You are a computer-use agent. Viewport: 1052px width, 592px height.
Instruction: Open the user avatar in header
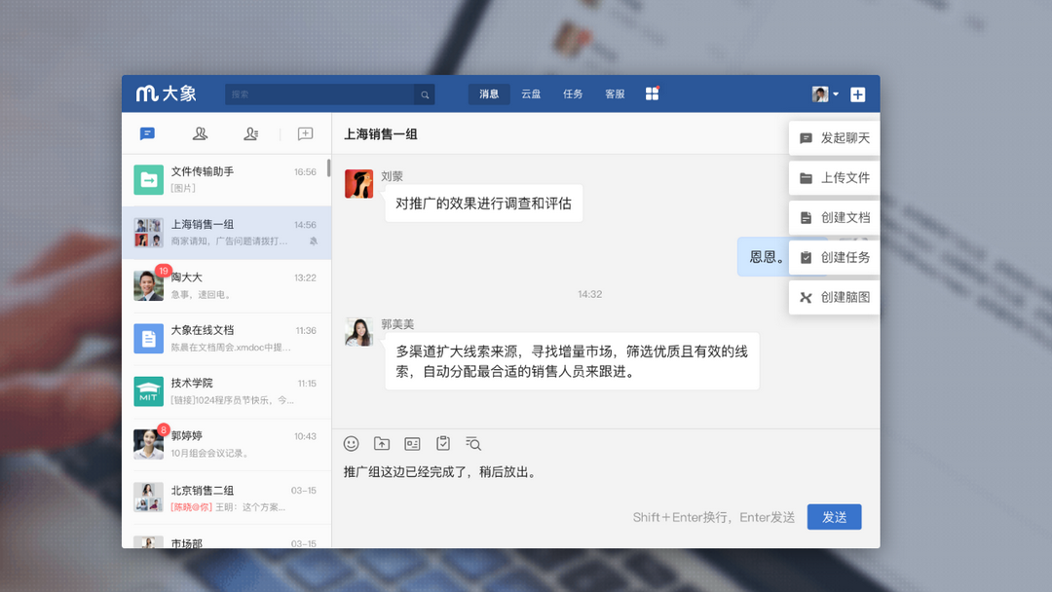(820, 94)
